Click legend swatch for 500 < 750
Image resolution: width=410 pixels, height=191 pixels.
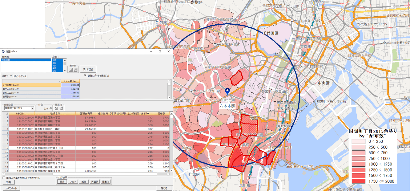coord(358,153)
